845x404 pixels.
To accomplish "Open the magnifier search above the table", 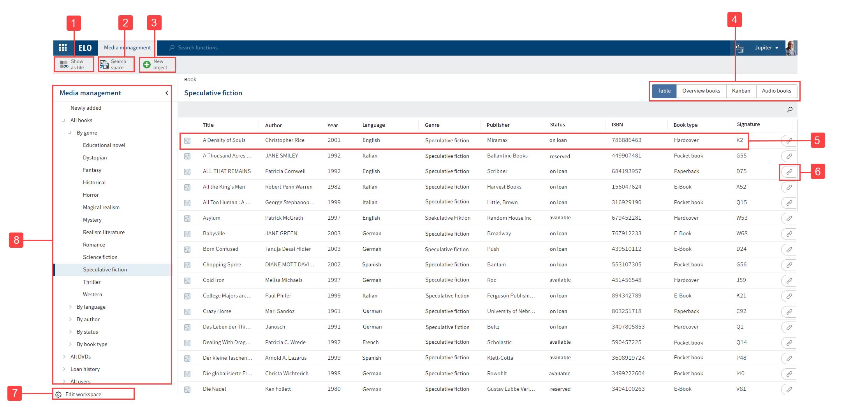I will point(790,109).
